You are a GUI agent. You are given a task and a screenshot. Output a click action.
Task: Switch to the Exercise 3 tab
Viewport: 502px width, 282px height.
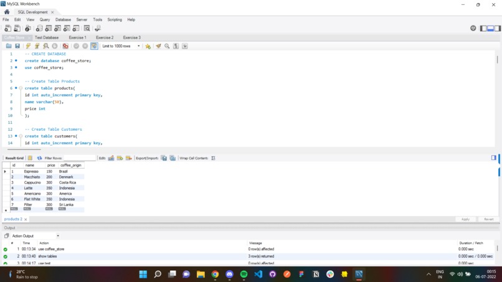(x=132, y=37)
